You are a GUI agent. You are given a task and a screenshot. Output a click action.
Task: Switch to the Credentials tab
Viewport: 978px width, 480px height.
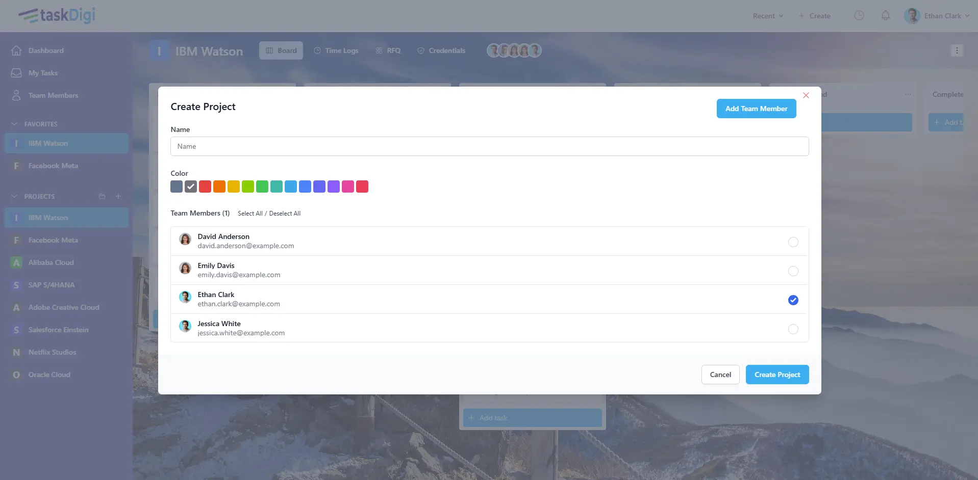[x=441, y=50]
